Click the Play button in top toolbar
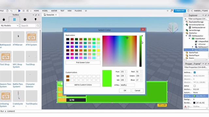 point(19,11)
